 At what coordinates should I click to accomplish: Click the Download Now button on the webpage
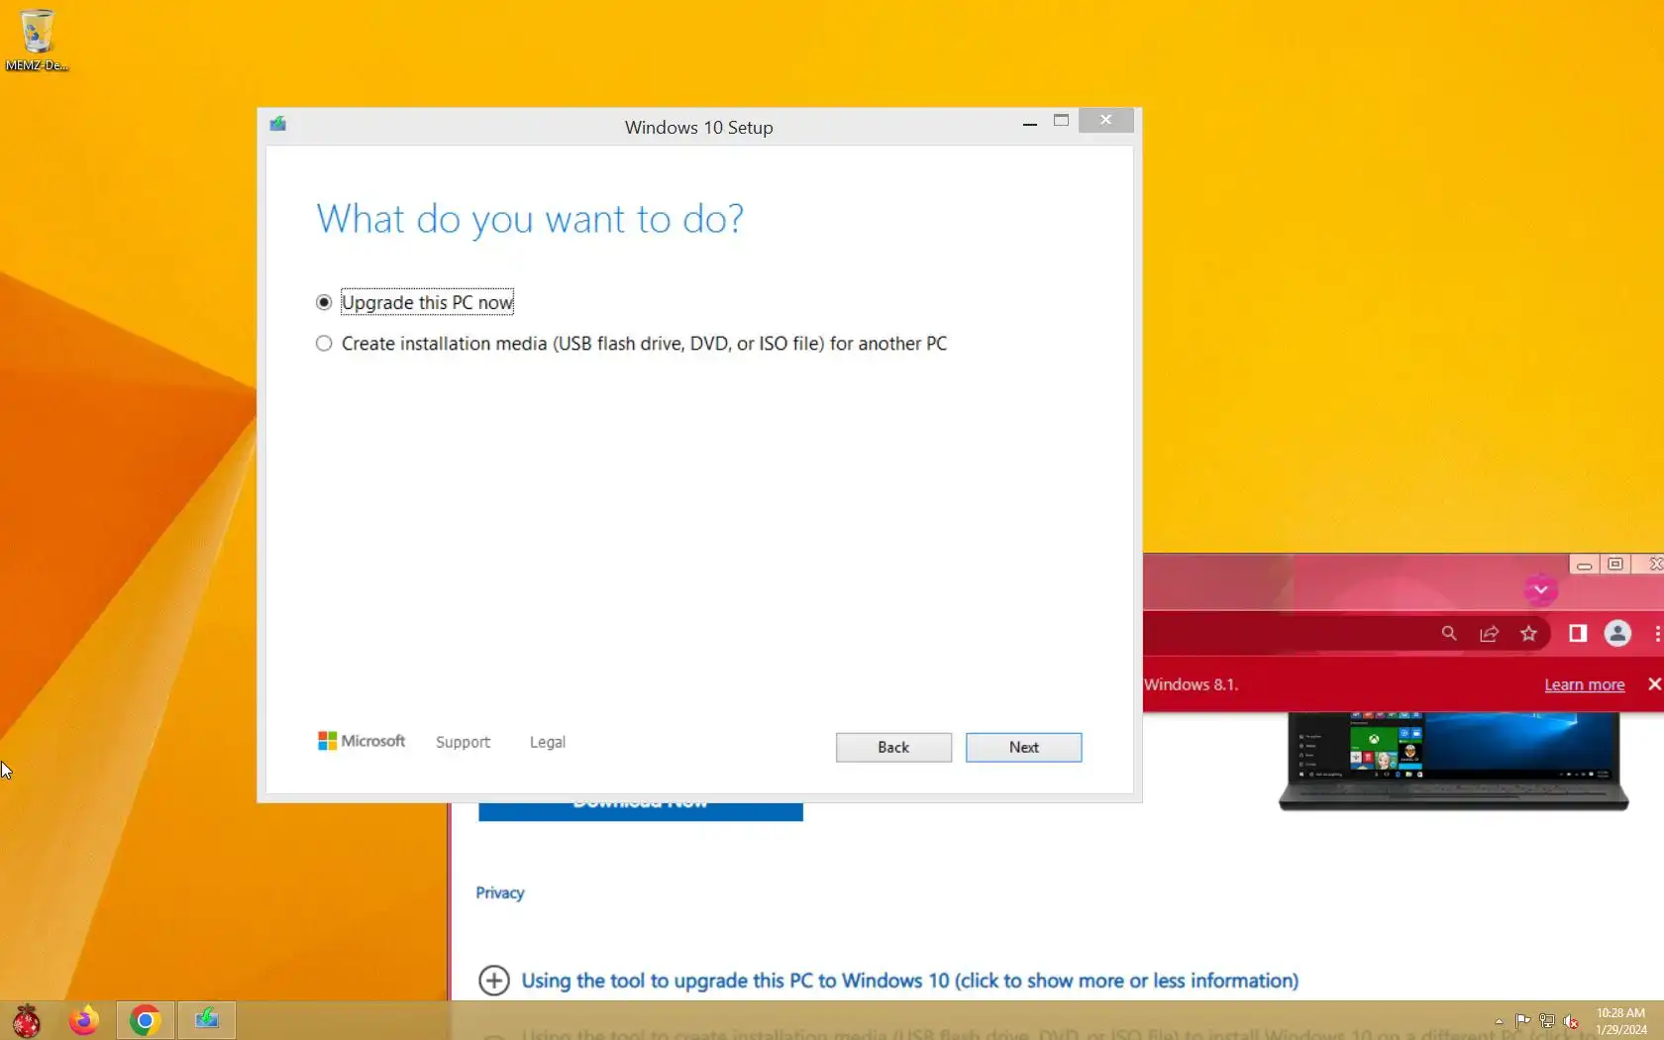click(640, 811)
